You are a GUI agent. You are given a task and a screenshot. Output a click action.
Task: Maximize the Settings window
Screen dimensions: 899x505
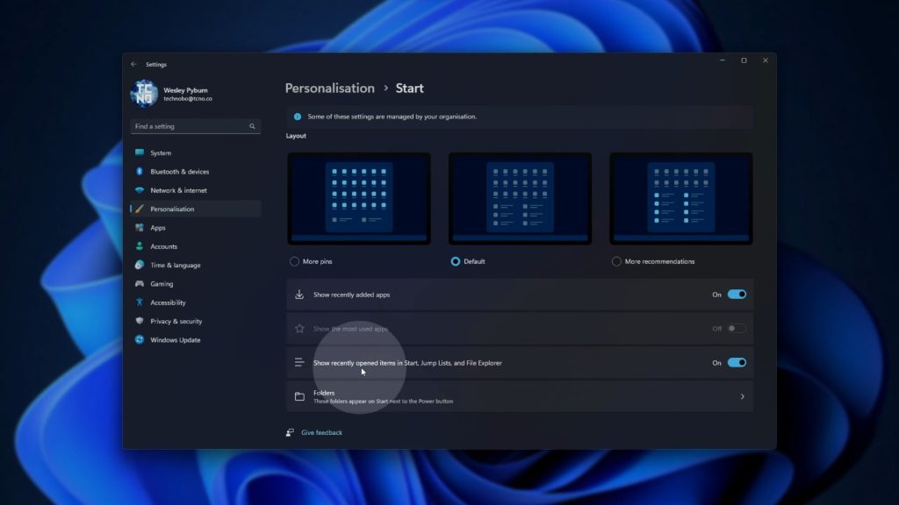point(744,60)
